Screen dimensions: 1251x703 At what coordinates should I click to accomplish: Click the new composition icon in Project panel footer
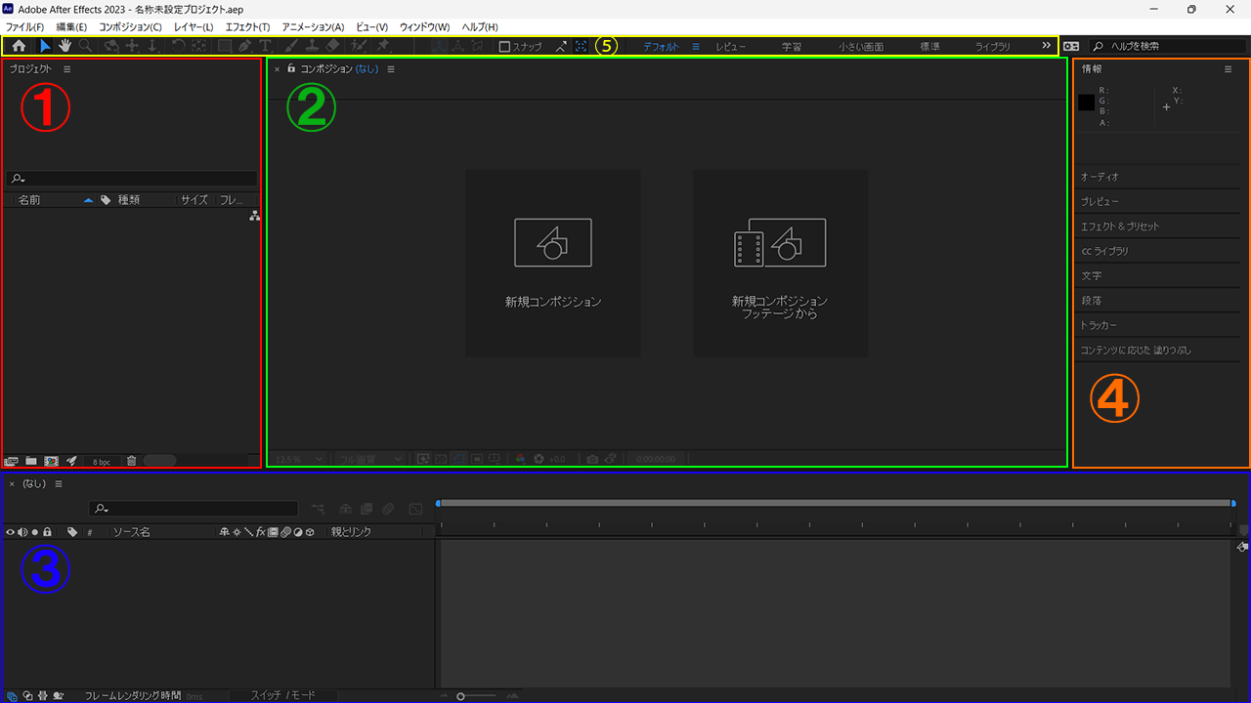tap(51, 460)
